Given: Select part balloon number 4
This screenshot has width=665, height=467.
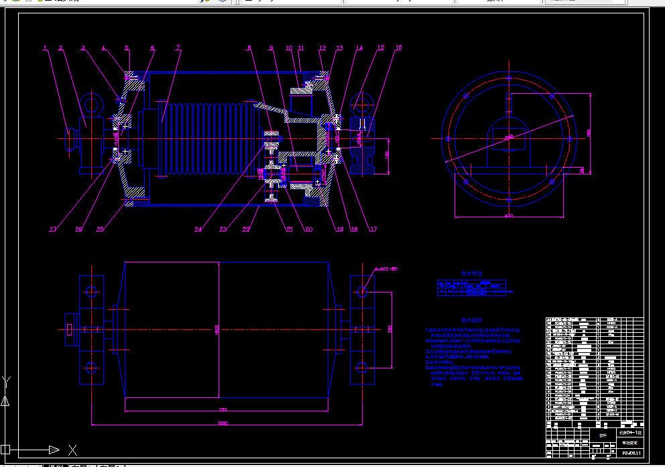Looking at the screenshot, I should 103,48.
